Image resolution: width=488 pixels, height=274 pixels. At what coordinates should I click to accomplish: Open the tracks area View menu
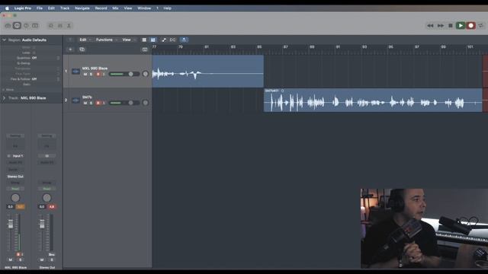coord(129,40)
